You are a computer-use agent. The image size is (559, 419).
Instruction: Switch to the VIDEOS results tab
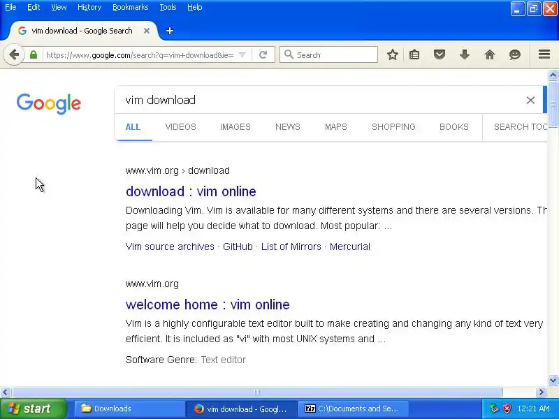click(181, 127)
